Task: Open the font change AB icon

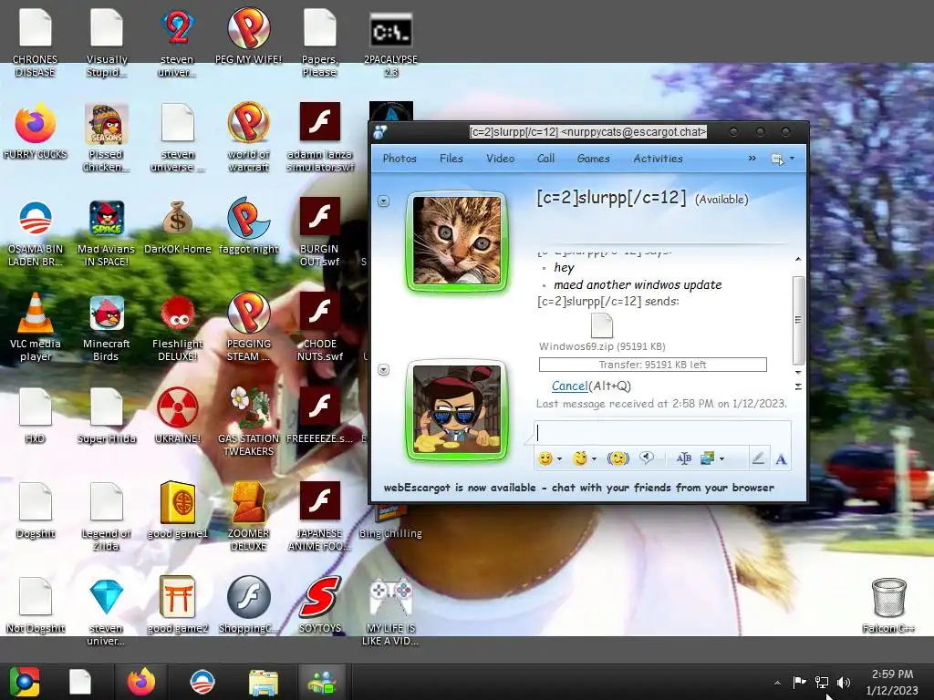Action: (684, 458)
